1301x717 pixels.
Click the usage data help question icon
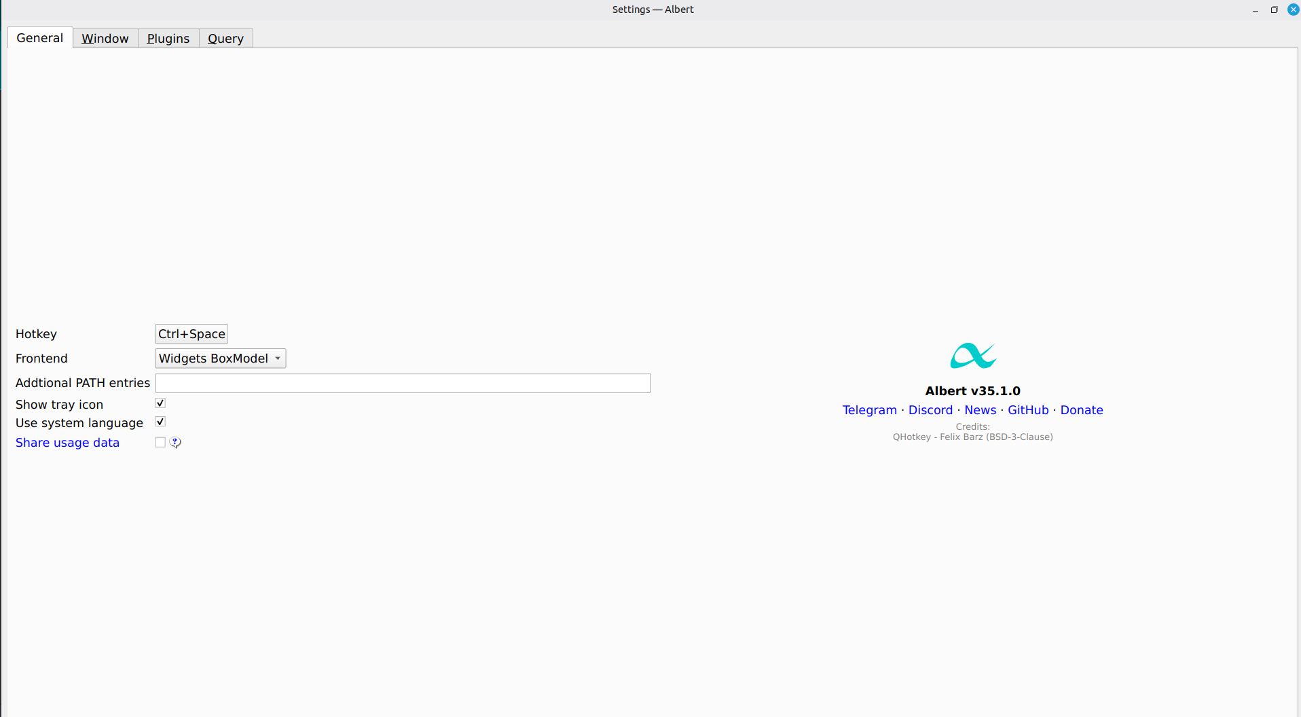[175, 443]
